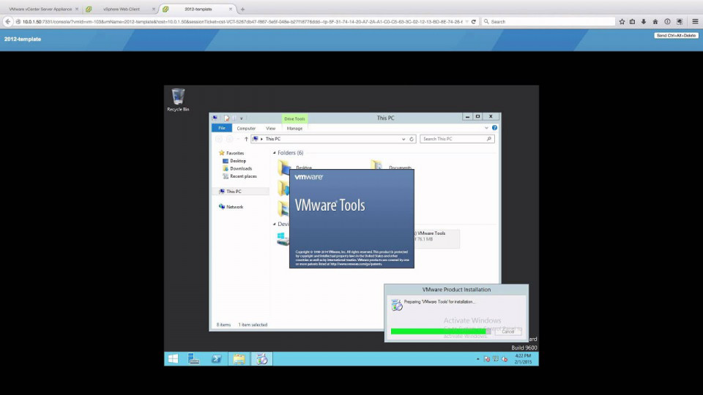Click the 1 item selected status text
Viewport: 703px width, 395px height.
click(x=253, y=325)
